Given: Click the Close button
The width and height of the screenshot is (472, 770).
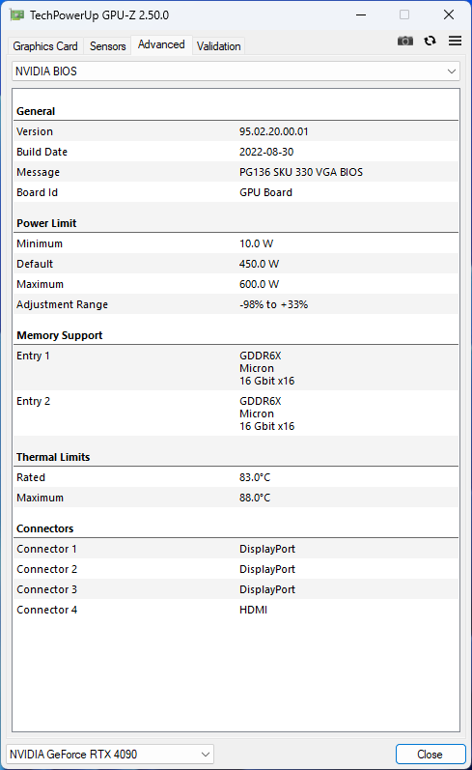Looking at the screenshot, I should (x=430, y=754).
